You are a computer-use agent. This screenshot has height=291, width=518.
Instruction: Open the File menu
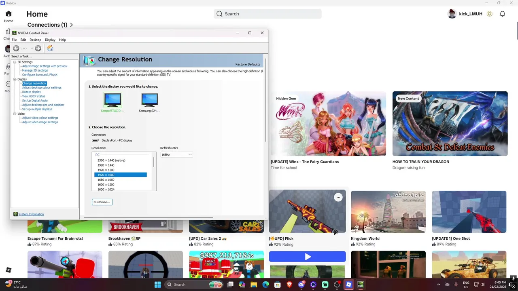14,40
